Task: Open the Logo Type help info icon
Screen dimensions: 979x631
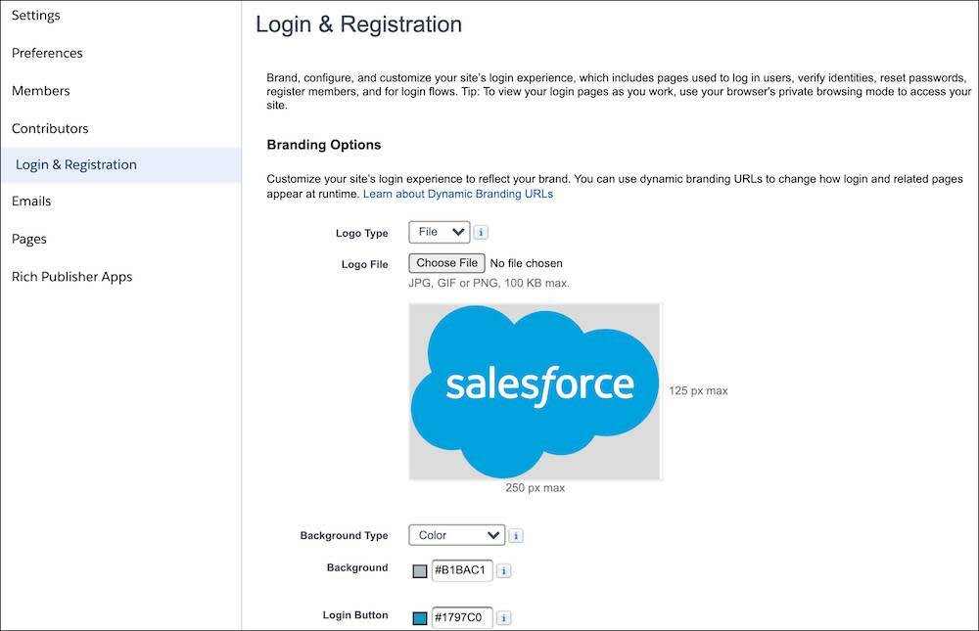Action: click(x=479, y=232)
